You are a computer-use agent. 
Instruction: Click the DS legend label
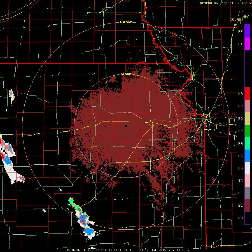[240, 168]
